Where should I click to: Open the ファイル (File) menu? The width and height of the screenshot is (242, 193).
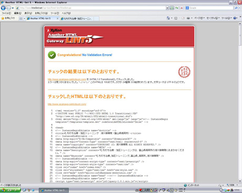pyautogui.click(x=6, y=13)
